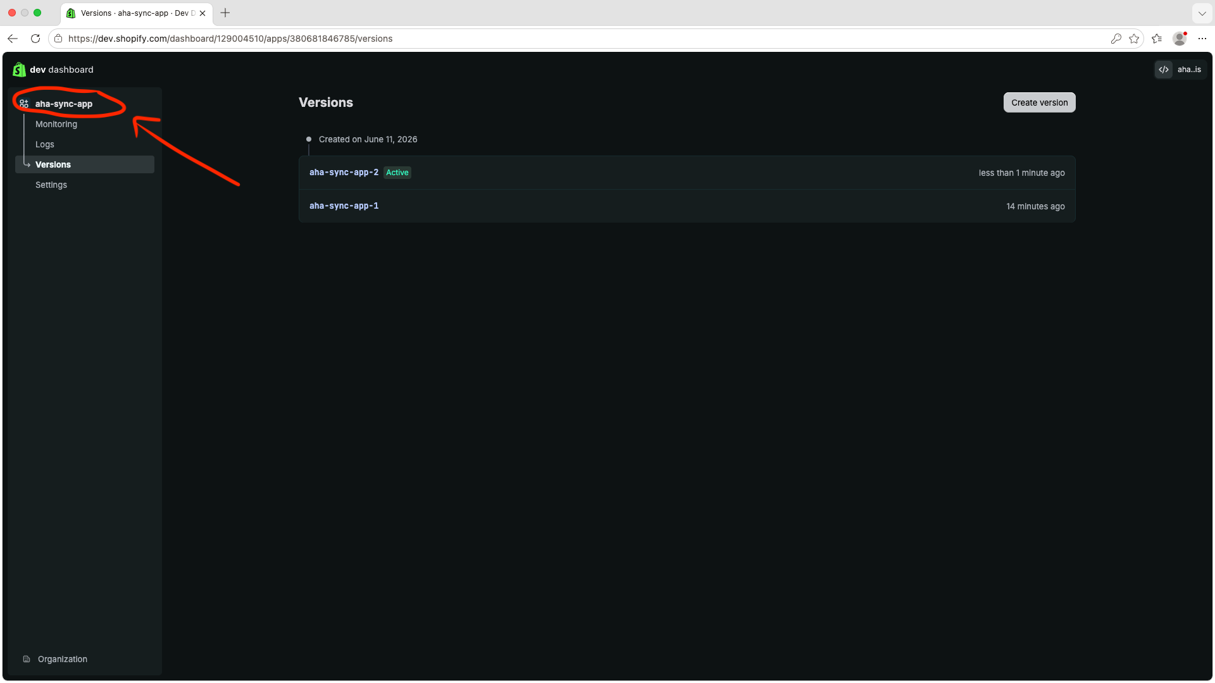This screenshot has width=1215, height=683.
Task: Click the app grid icon beside aha-sync-app
Action: (24, 104)
